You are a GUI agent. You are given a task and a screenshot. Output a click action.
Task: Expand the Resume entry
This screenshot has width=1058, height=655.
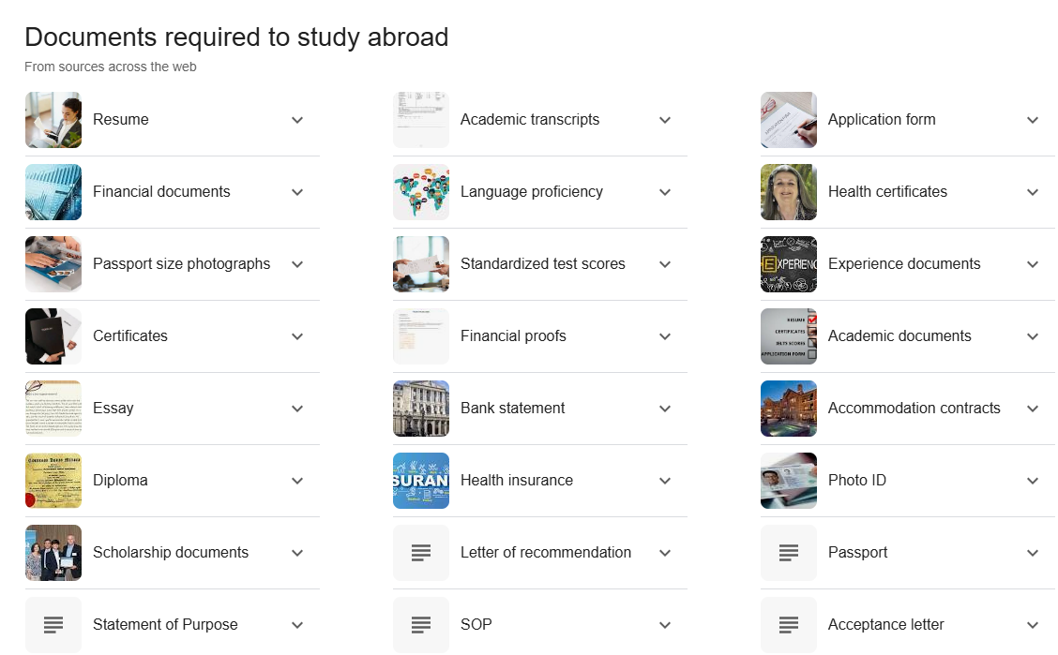tap(297, 120)
